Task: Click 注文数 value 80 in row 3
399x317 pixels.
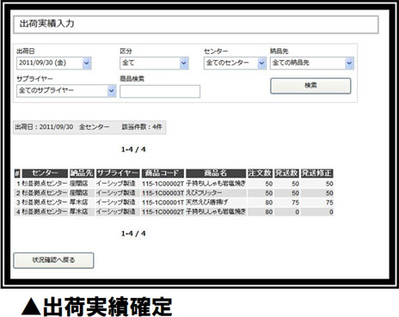Action: 268,203
